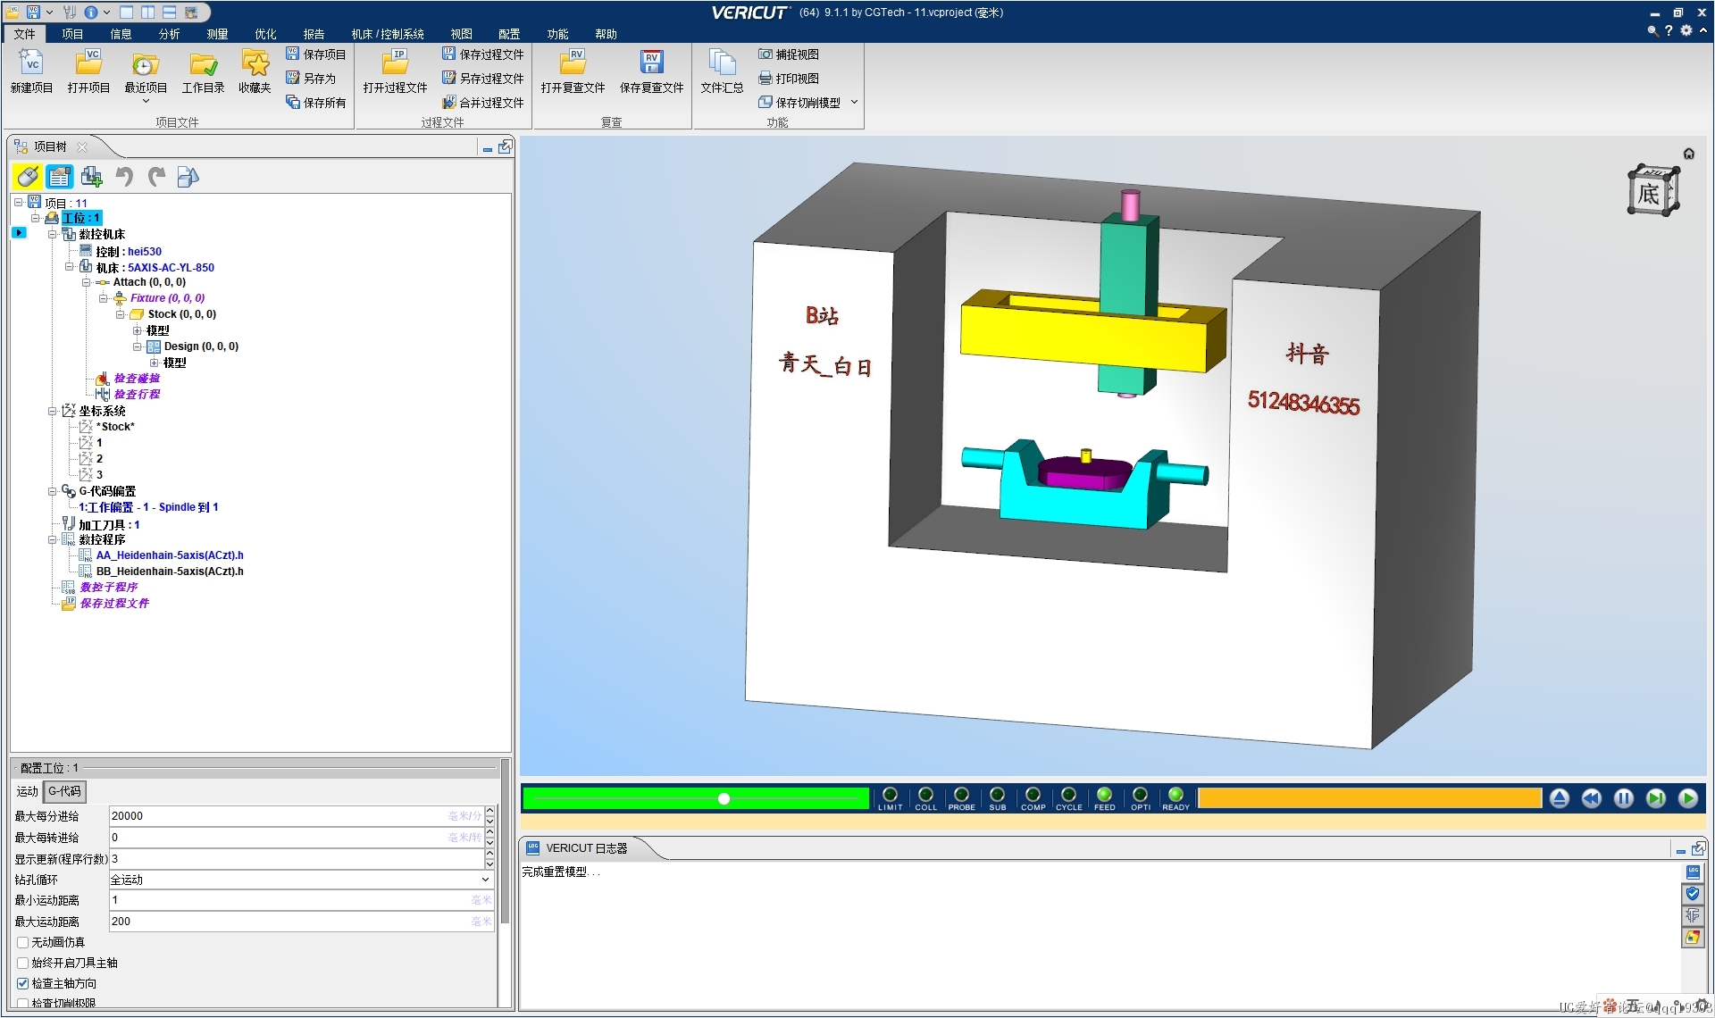Click the play to end button
Viewport: 1715px width, 1018px height.
coord(1688,798)
